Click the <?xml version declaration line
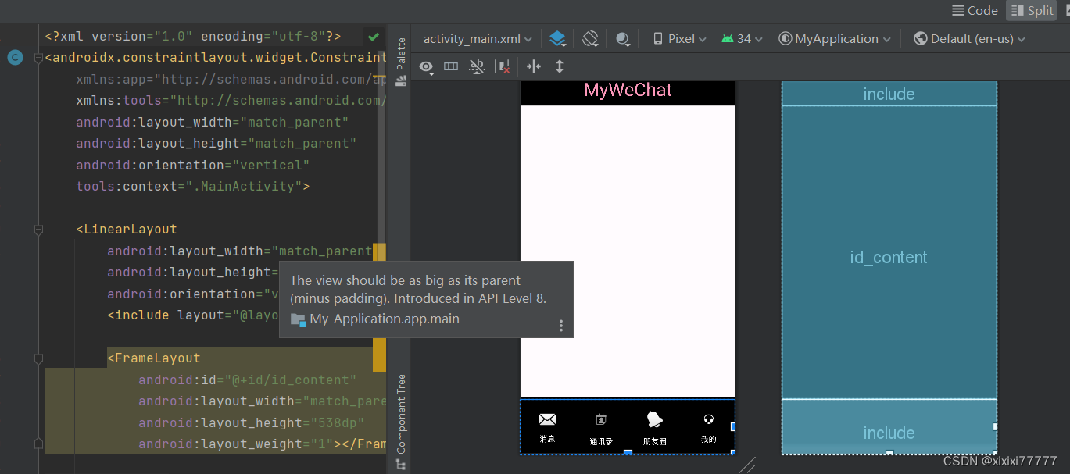Viewport: 1070px width, 474px height. (x=192, y=37)
